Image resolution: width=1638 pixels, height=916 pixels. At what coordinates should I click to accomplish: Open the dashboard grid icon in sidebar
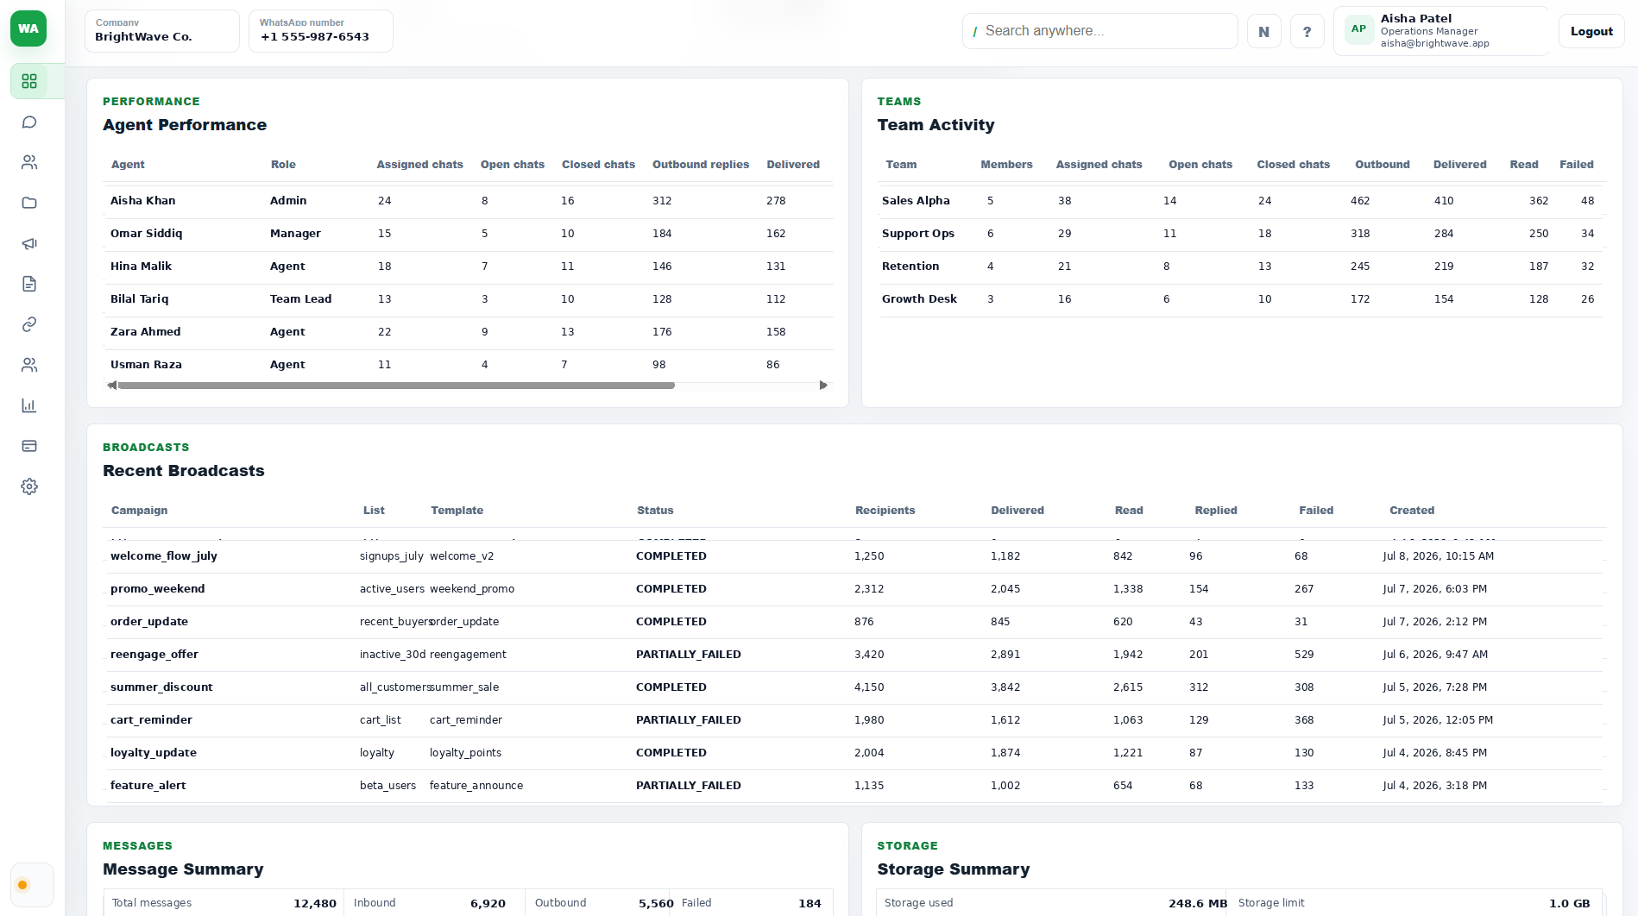point(29,81)
